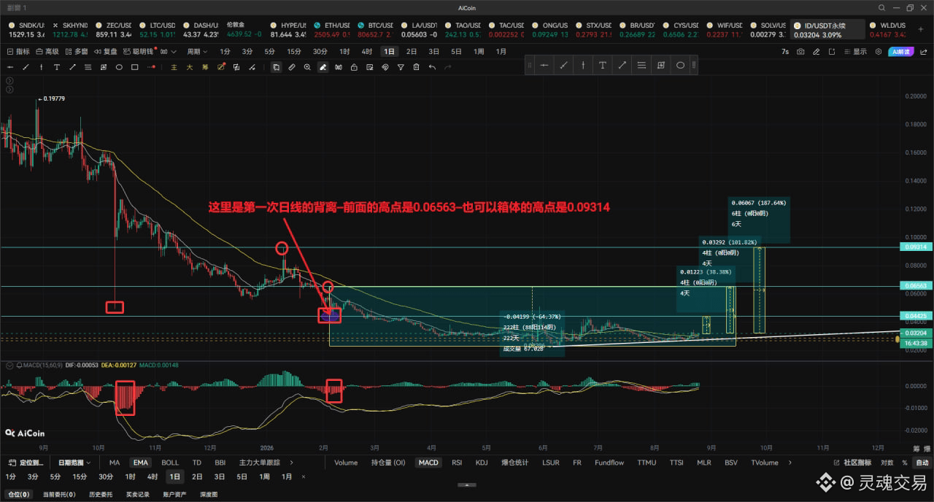Open the 周期 period dropdown

[197, 52]
